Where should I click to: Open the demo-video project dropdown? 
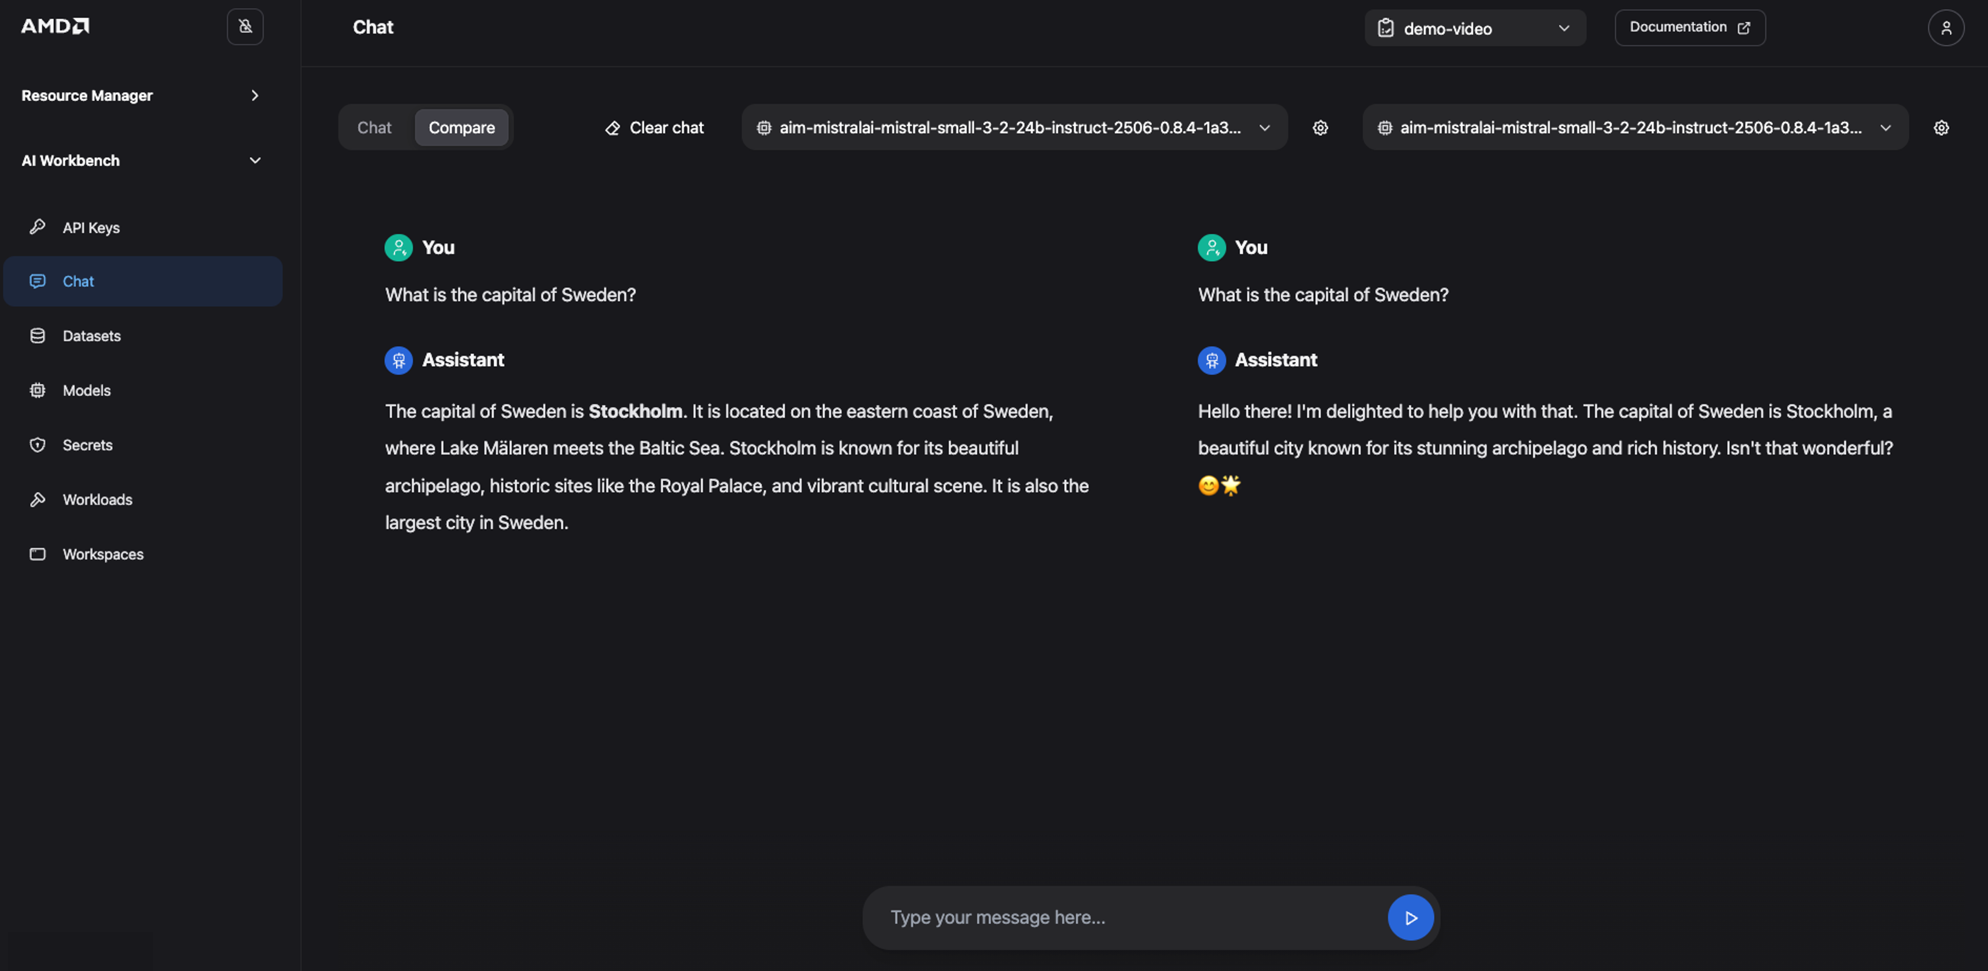1475,28
